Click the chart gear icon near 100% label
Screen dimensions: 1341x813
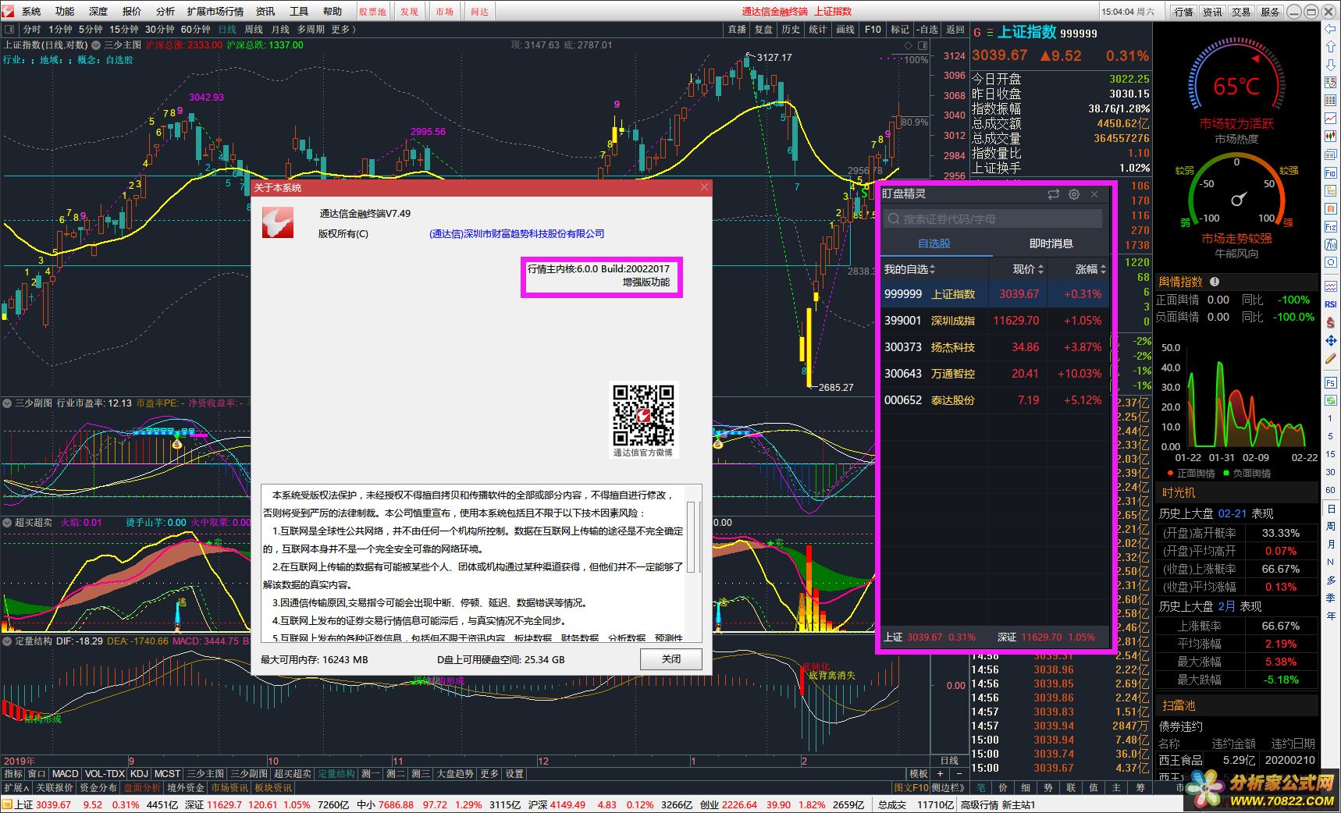click(x=909, y=45)
